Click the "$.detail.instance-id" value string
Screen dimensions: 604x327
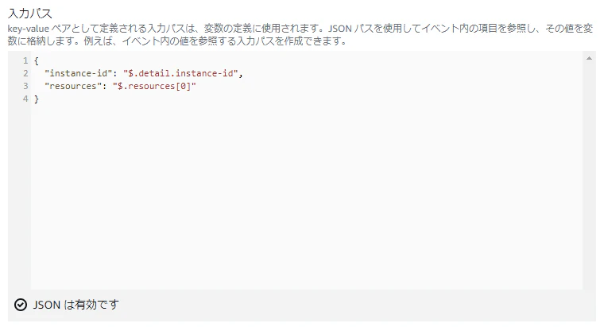(180, 73)
